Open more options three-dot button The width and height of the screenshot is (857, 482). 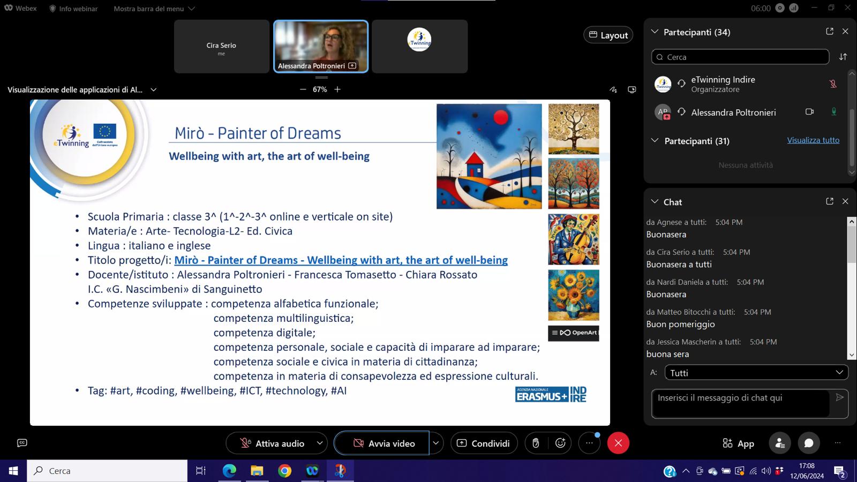[x=589, y=443]
